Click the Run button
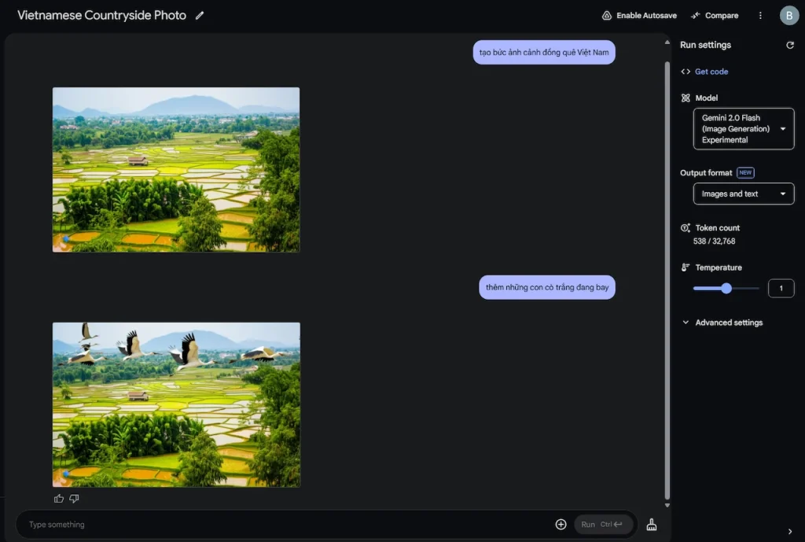Screen dimensions: 805x542 [x=603, y=524]
